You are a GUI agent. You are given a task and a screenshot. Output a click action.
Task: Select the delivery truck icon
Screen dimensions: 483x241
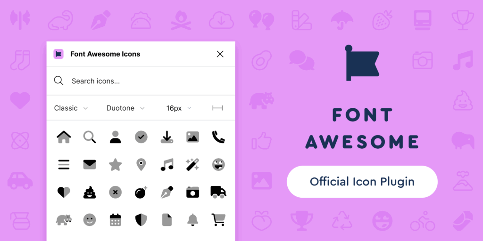tap(218, 192)
